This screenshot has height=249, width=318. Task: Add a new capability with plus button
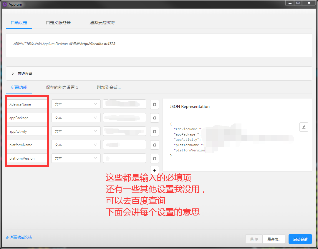154,171
